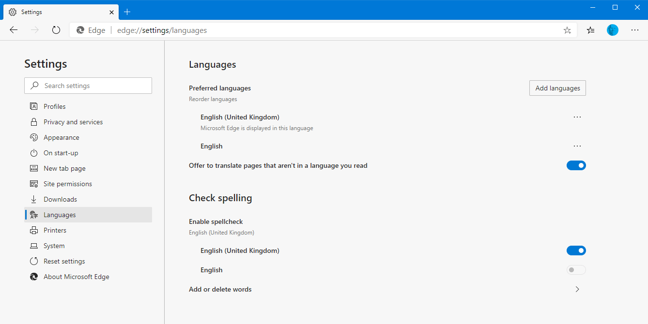Go to Privacy and services settings
Screen dimensions: 648x324
tap(73, 122)
